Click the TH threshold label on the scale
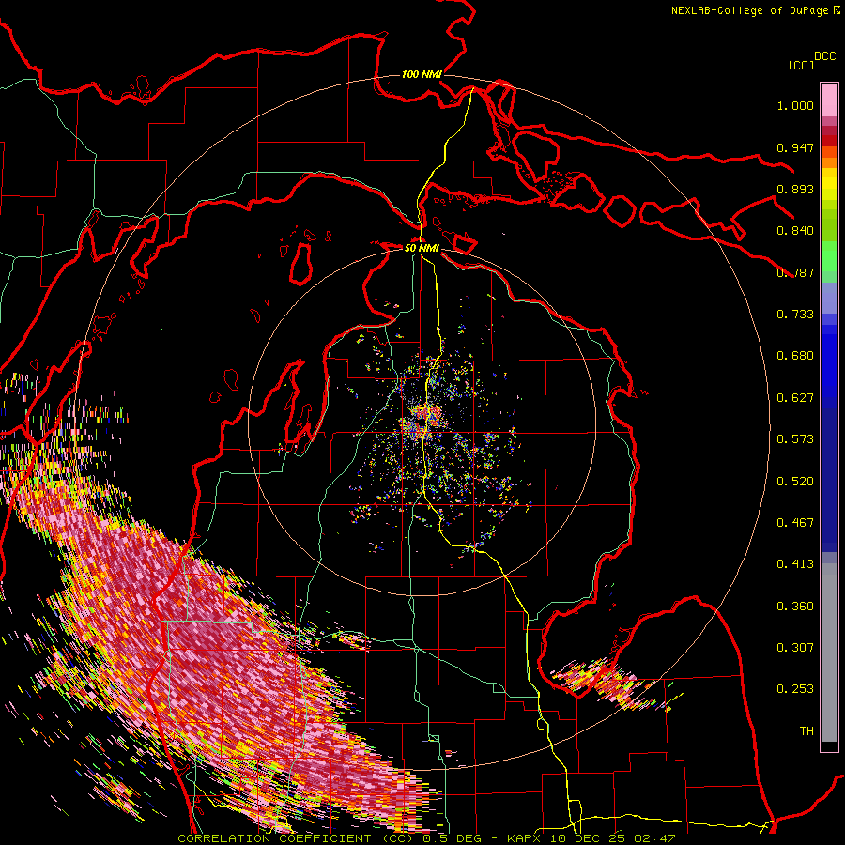The height and width of the screenshot is (845, 845). click(x=807, y=731)
